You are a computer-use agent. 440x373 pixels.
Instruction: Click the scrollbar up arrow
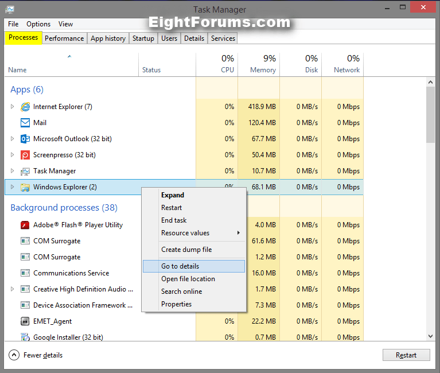pyautogui.click(x=430, y=82)
